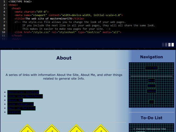Image resolution: width=176 pixels, height=132 pixels.
Task: Click the meta charset="UTF-8" code line
Action: point(32,12)
